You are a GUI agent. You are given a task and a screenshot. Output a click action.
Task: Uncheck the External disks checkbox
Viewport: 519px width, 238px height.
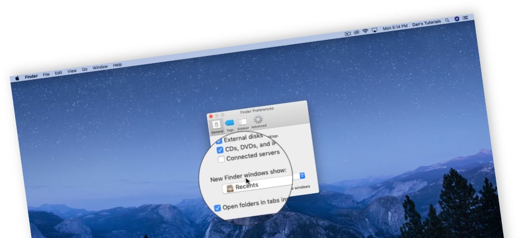219,141
